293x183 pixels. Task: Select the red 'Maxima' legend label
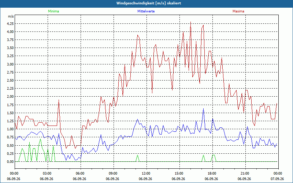(x=238, y=11)
